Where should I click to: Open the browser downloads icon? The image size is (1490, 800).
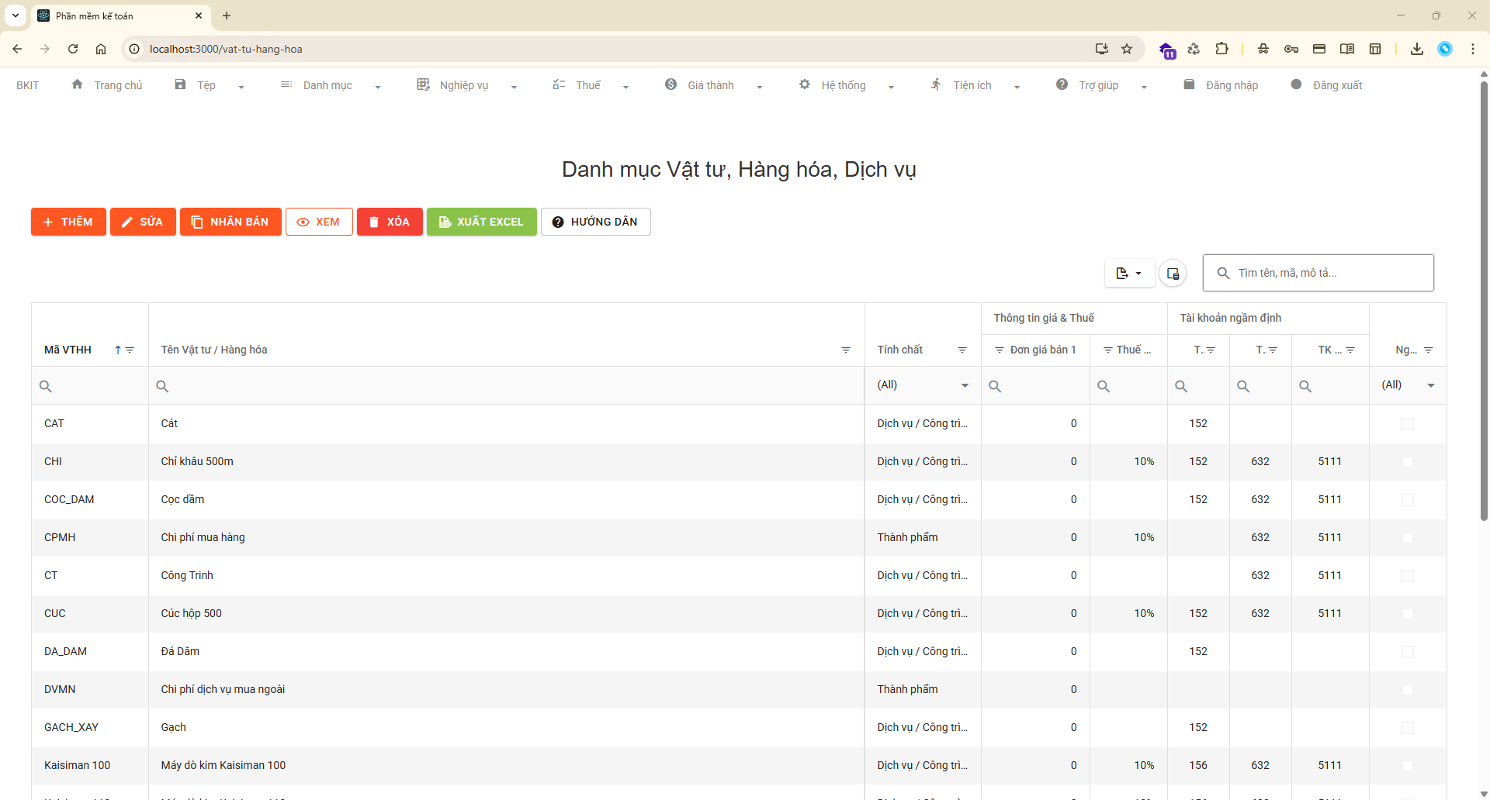click(x=1417, y=49)
